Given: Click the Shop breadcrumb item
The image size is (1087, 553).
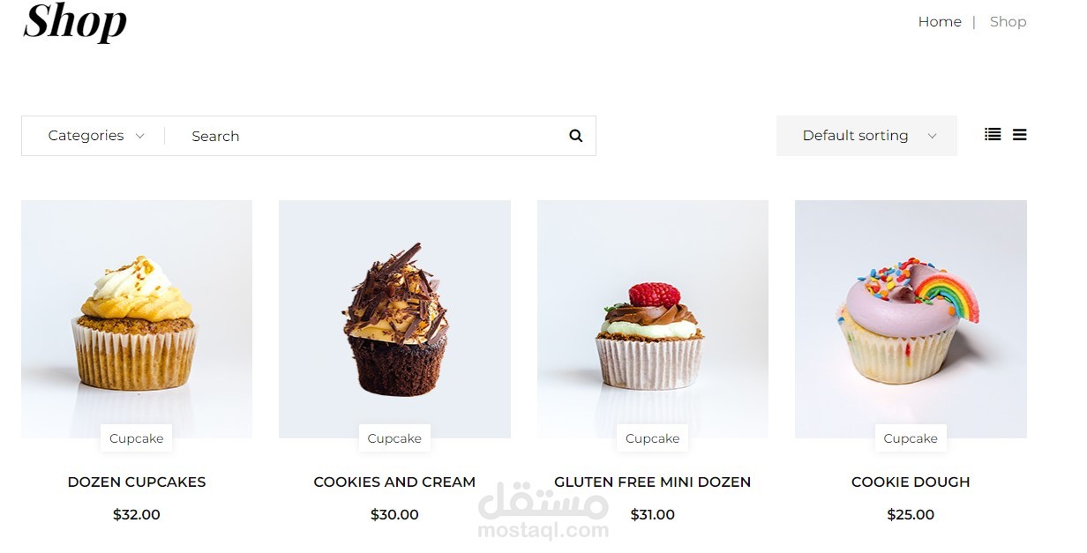Looking at the screenshot, I should 1008,22.
